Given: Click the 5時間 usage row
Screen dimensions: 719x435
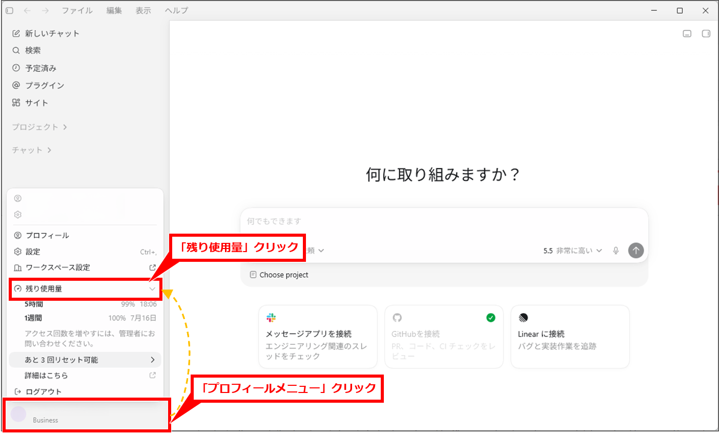Looking at the screenshot, I should click(x=90, y=304).
